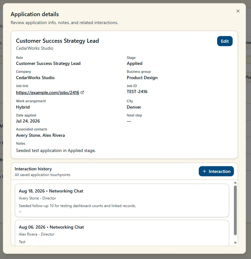Viewport: 251px width, 259px height.
Task: Click the scroll up arrow in interaction history
Action: pyautogui.click(x=235, y=182)
